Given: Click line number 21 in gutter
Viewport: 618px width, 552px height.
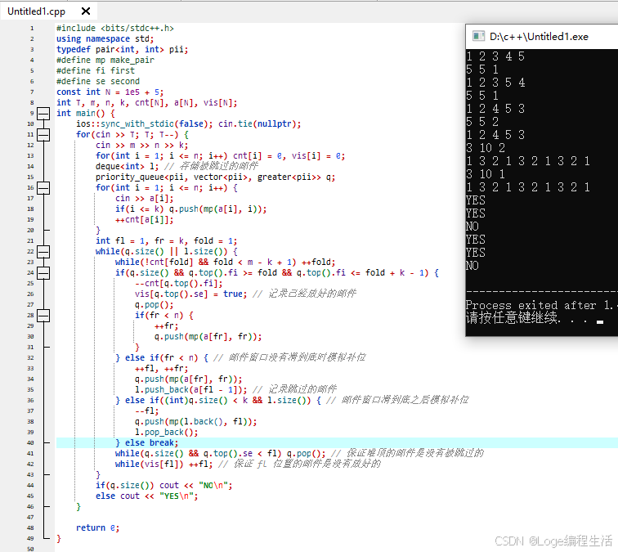Looking at the screenshot, I should (30, 241).
